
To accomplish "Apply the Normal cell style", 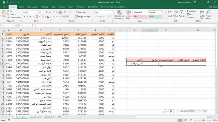I will [x=155, y=12].
